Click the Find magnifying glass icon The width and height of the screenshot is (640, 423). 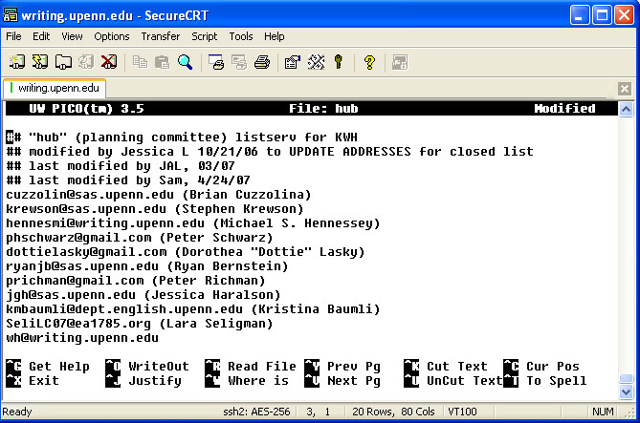pyautogui.click(x=186, y=62)
